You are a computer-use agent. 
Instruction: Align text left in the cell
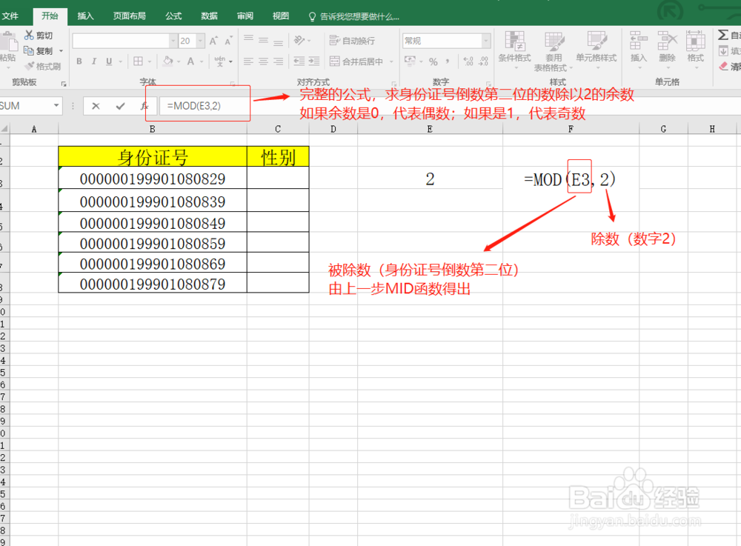tap(248, 61)
